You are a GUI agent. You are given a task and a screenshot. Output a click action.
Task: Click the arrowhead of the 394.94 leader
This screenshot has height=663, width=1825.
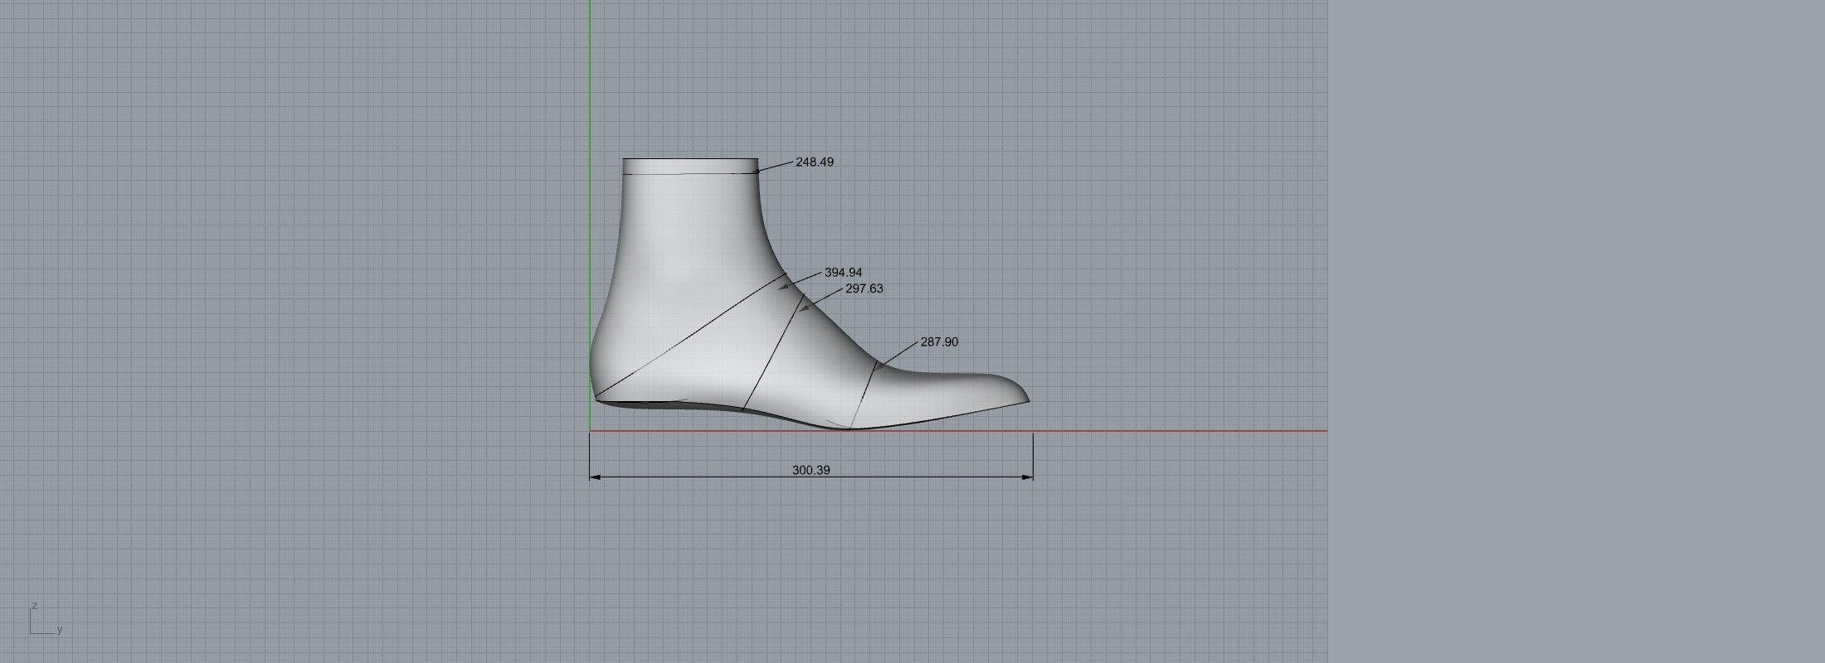[784, 287]
